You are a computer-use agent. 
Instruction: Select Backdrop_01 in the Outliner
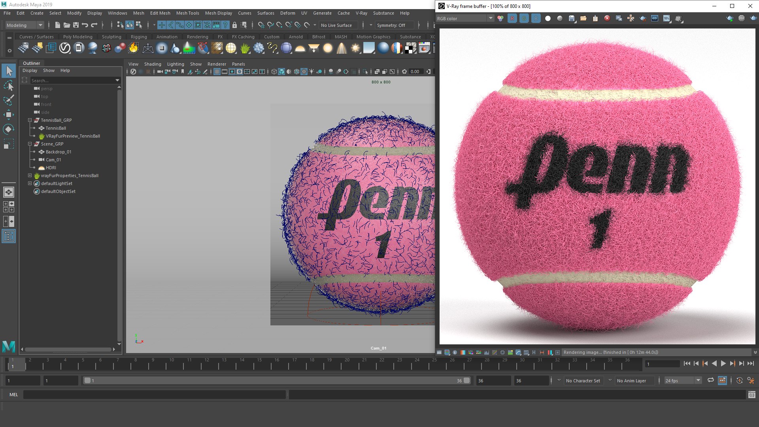click(59, 152)
